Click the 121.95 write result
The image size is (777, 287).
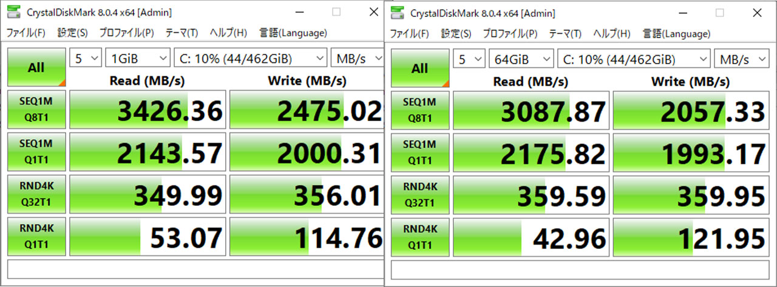pos(691,238)
